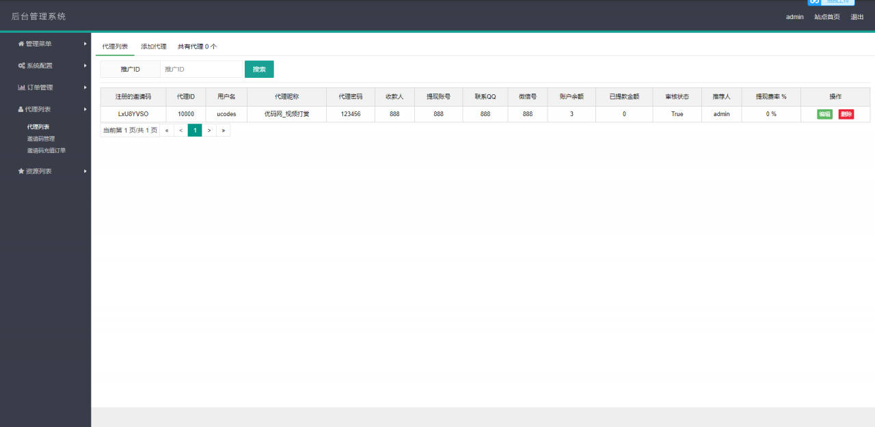875x427 pixels.
Task: Click the True cell under 审核状态
Action: click(677, 114)
